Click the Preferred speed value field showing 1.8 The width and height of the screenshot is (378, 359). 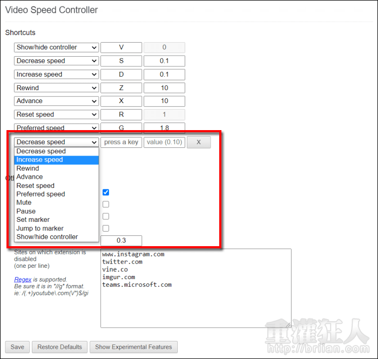164,127
